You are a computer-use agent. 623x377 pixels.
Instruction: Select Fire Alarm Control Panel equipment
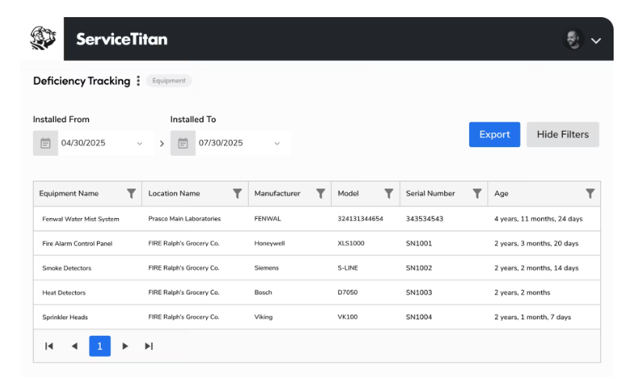77,243
